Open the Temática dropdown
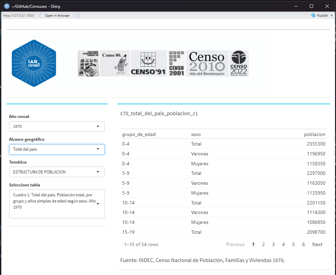This screenshot has height=275, width=336. [x=57, y=172]
